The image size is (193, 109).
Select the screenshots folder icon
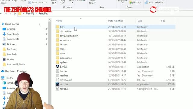point(58,58)
